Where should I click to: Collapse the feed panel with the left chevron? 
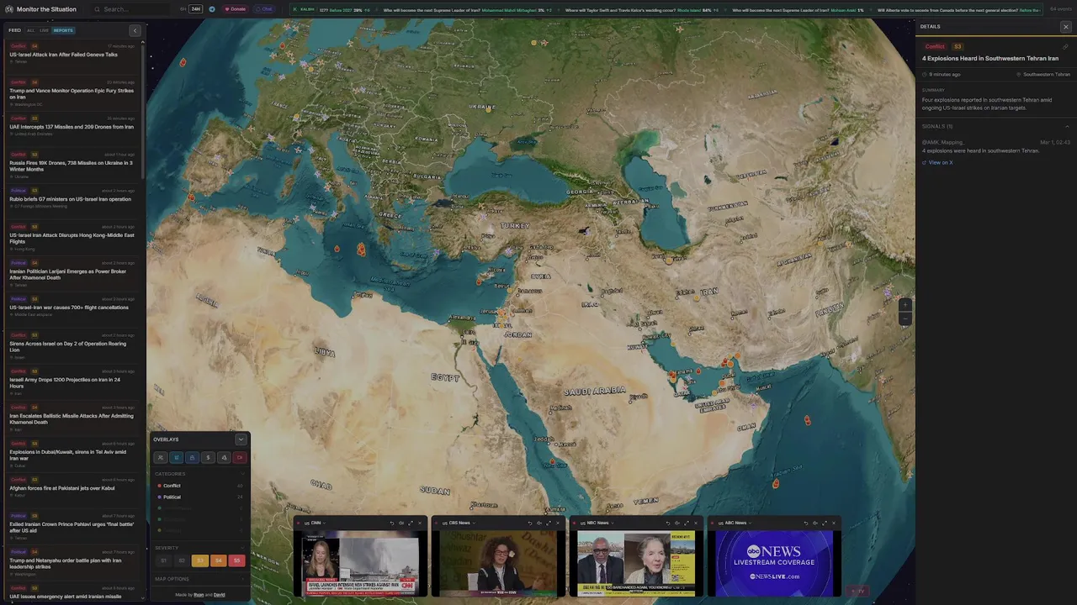[x=135, y=30]
